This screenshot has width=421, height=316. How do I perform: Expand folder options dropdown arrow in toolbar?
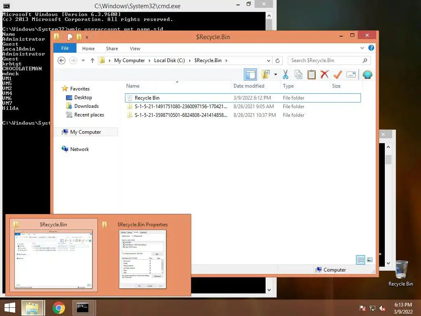275,74
